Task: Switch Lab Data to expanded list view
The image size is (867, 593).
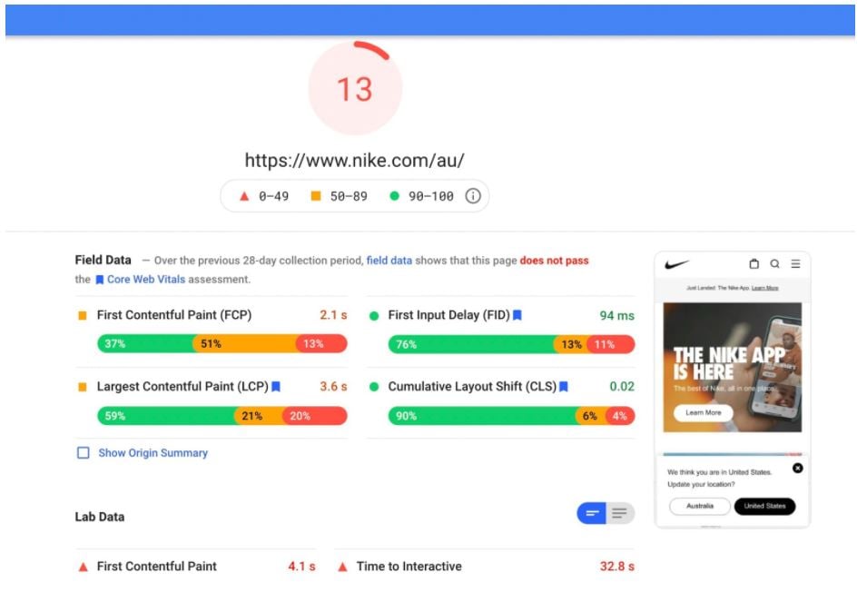Action: click(x=620, y=513)
